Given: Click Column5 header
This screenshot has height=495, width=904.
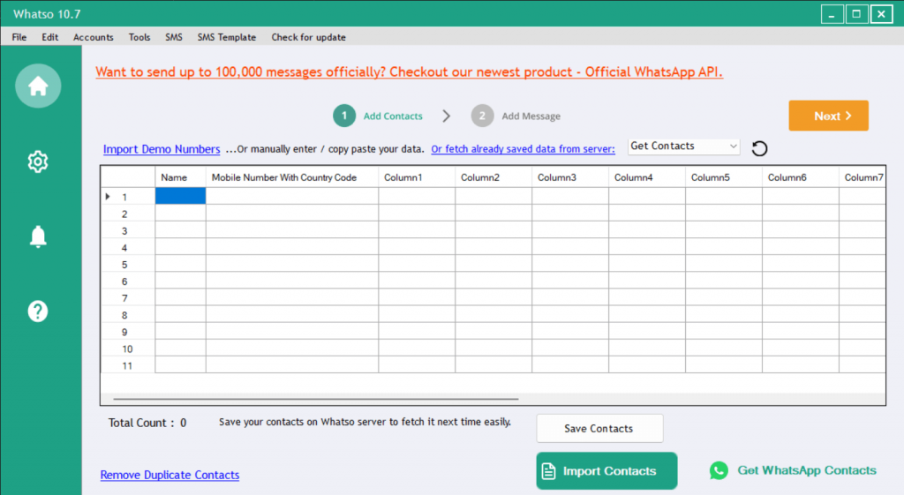Looking at the screenshot, I should (x=724, y=177).
